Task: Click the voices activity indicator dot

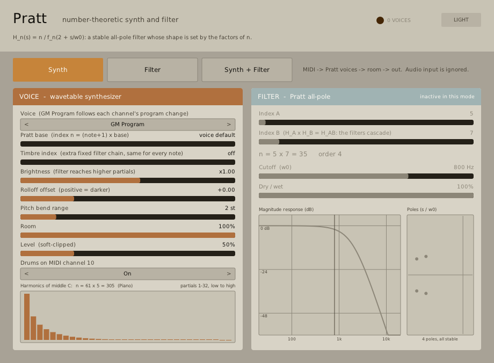Action: coord(380,20)
